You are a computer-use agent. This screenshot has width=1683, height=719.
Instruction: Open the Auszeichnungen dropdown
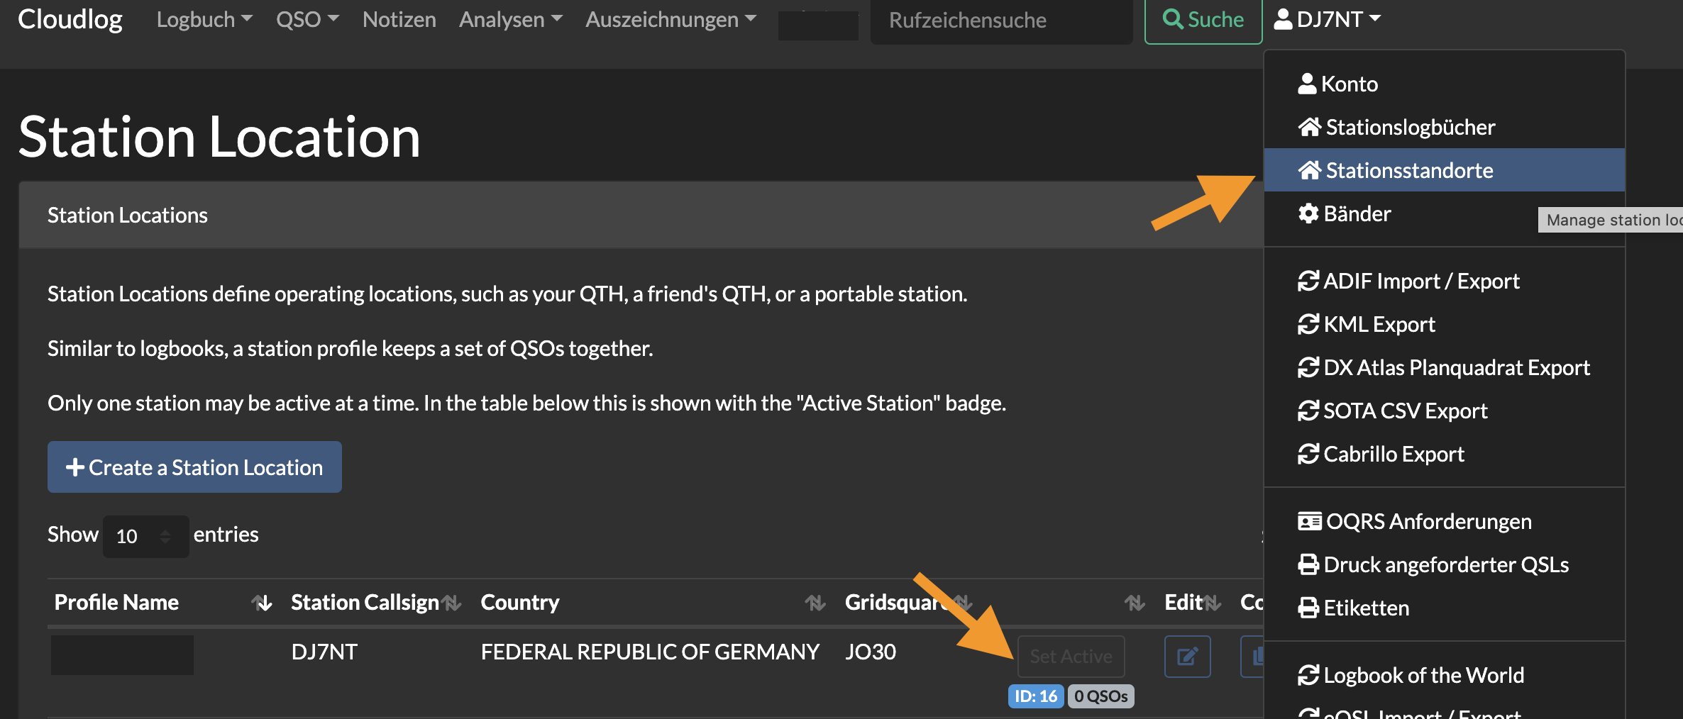[671, 19]
